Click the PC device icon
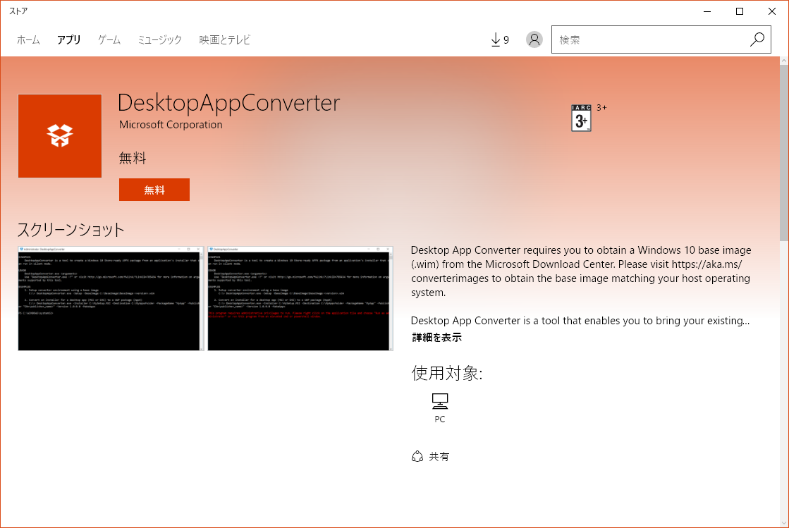The image size is (789, 528). [x=440, y=402]
